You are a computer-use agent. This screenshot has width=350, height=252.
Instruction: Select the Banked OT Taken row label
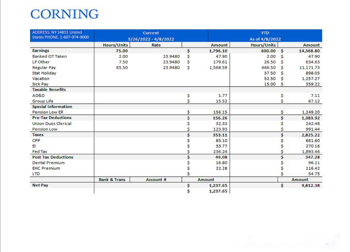pos(49,56)
